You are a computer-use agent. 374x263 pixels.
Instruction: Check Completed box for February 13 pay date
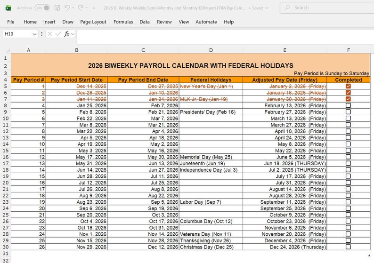tap(348, 105)
